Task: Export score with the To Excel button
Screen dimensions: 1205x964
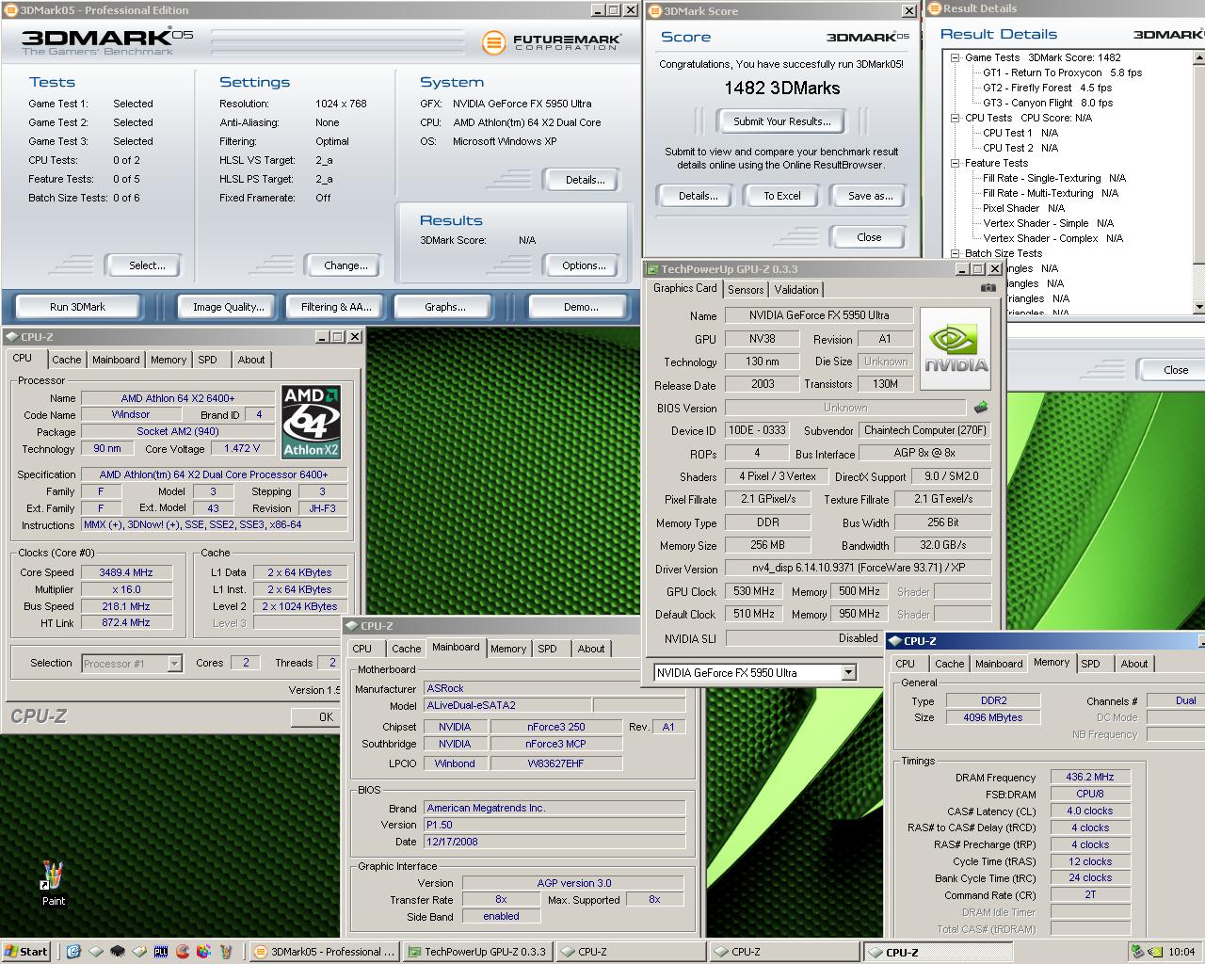Action: pyautogui.click(x=782, y=196)
